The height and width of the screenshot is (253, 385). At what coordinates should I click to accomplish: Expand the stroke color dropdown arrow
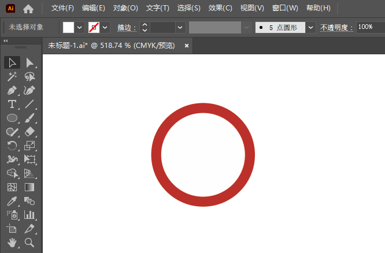pos(105,28)
